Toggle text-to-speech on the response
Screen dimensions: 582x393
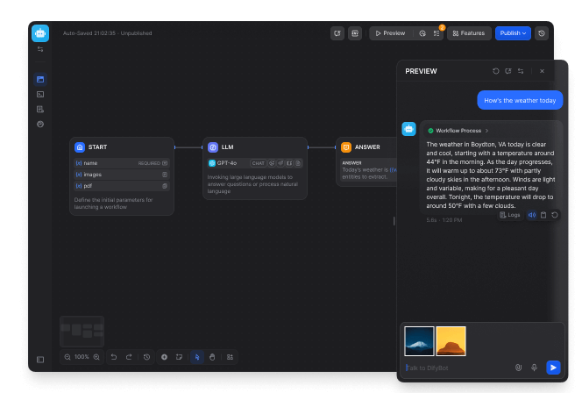[x=531, y=215]
